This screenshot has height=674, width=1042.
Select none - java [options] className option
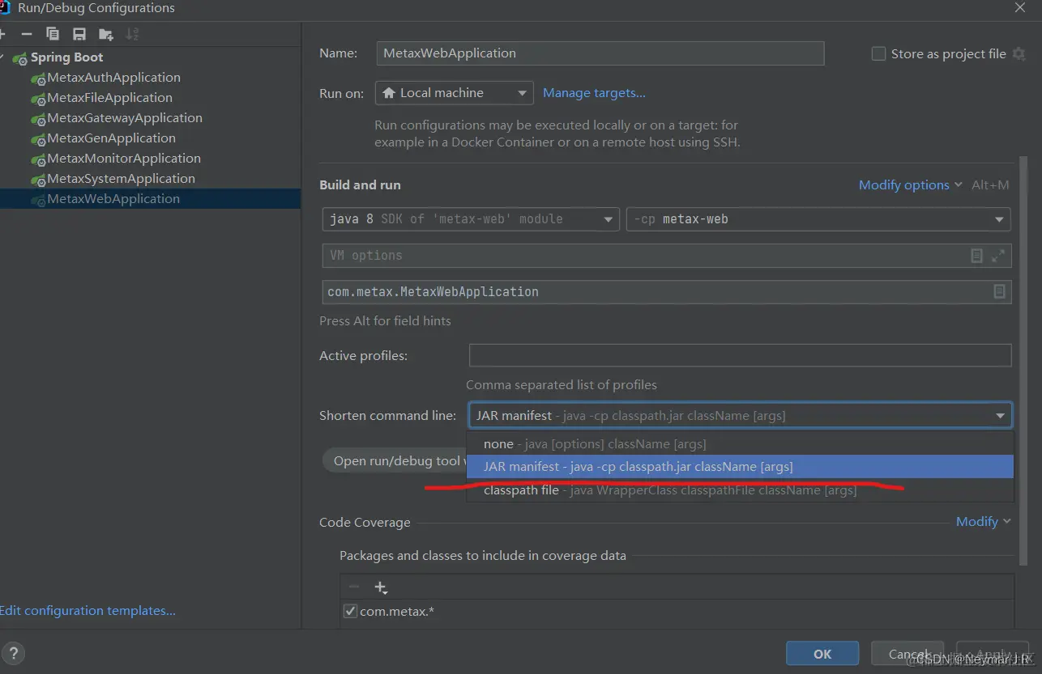pyautogui.click(x=740, y=444)
